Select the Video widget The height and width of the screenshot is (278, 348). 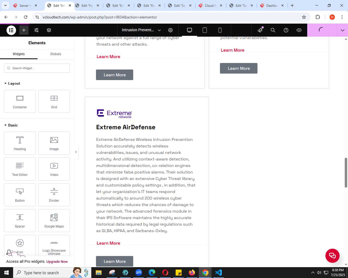54,169
